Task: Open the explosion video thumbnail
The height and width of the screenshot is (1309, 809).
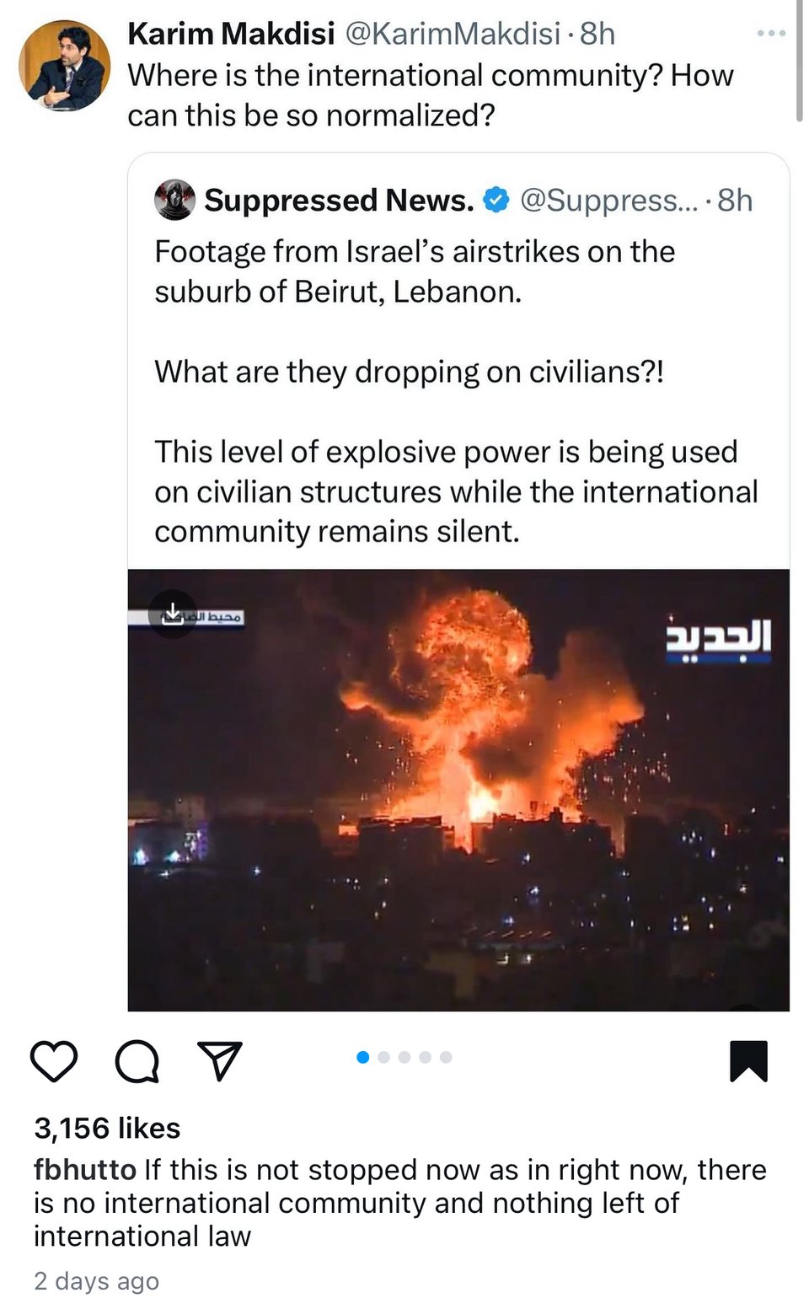Action: point(458,790)
